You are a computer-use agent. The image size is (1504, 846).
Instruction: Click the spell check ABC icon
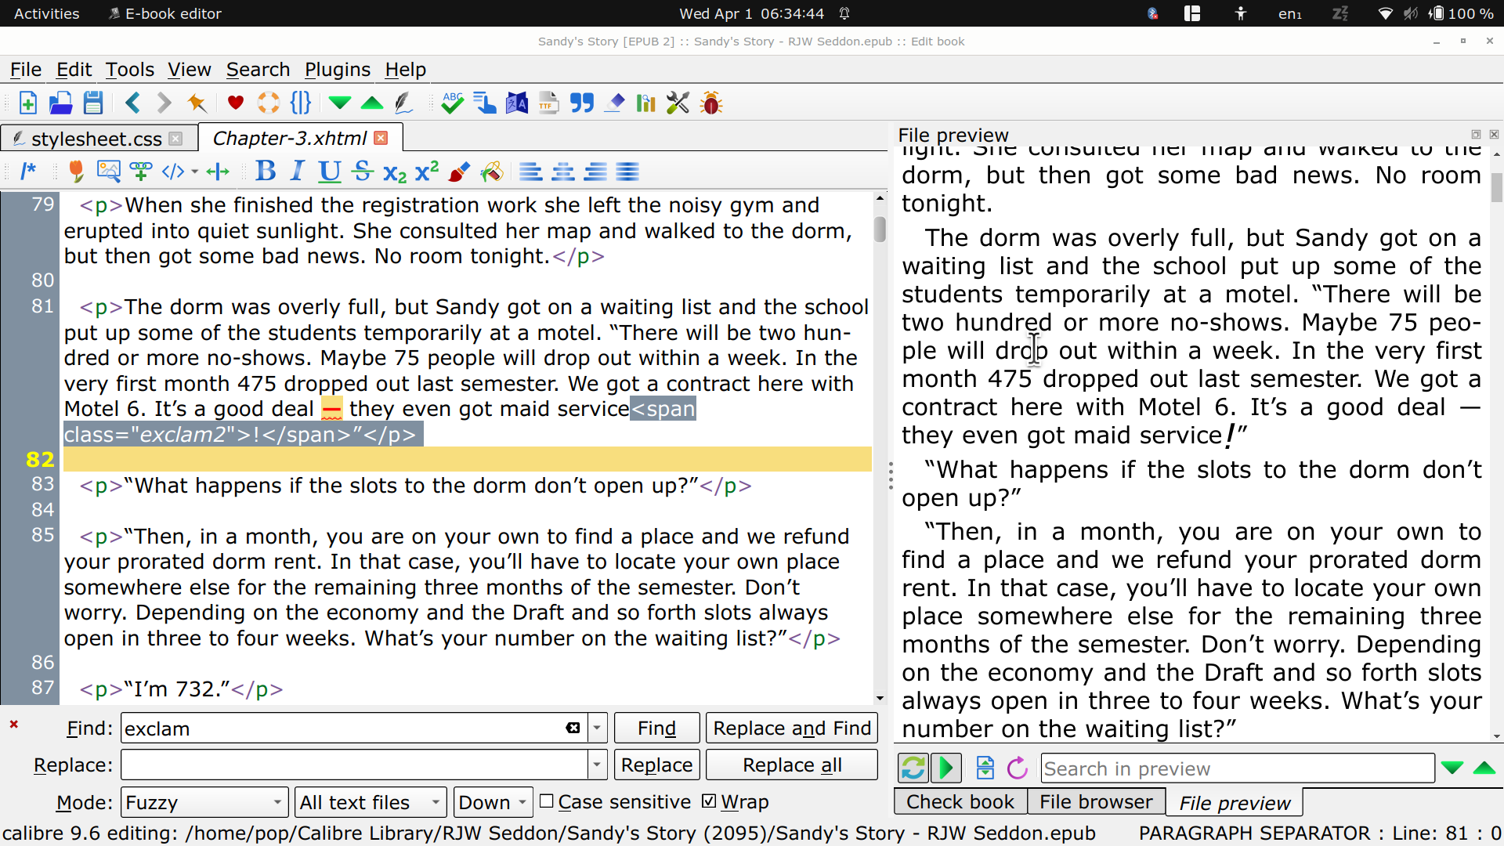point(452,103)
